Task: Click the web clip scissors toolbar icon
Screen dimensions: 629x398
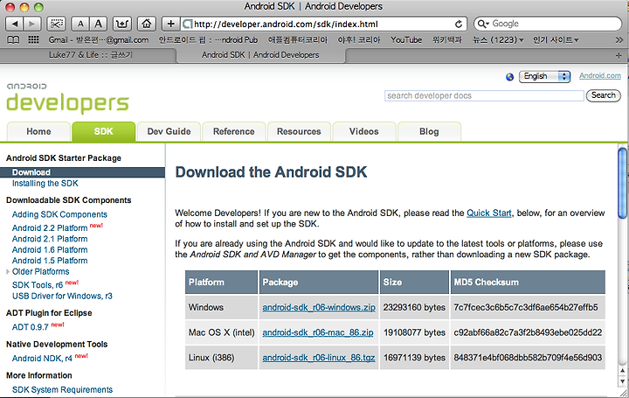Action: [x=56, y=24]
